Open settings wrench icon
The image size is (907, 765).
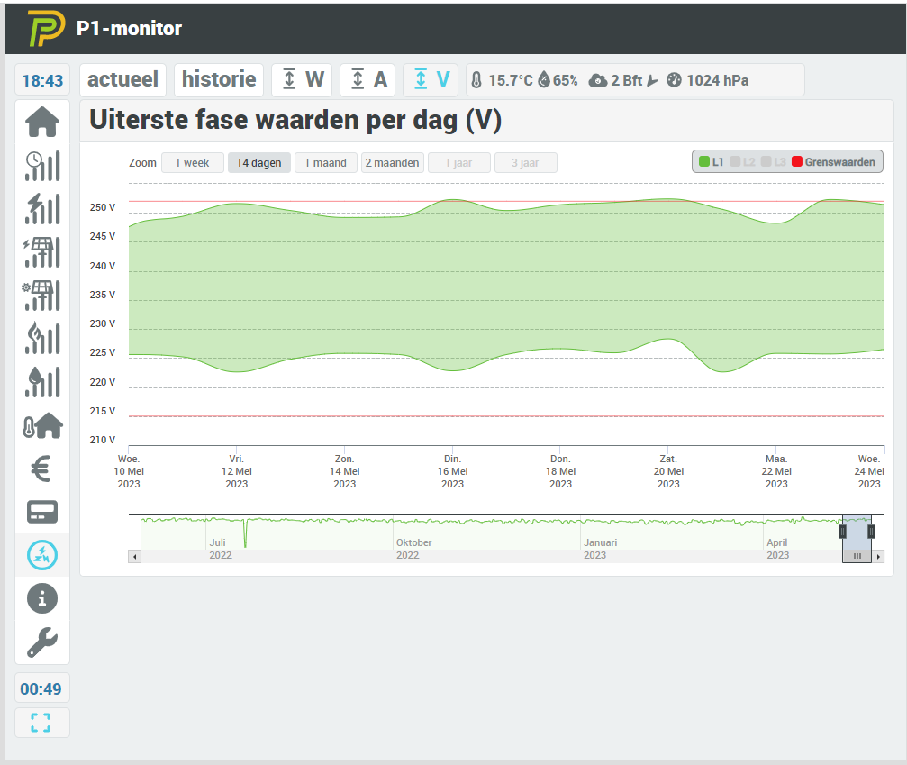42,642
